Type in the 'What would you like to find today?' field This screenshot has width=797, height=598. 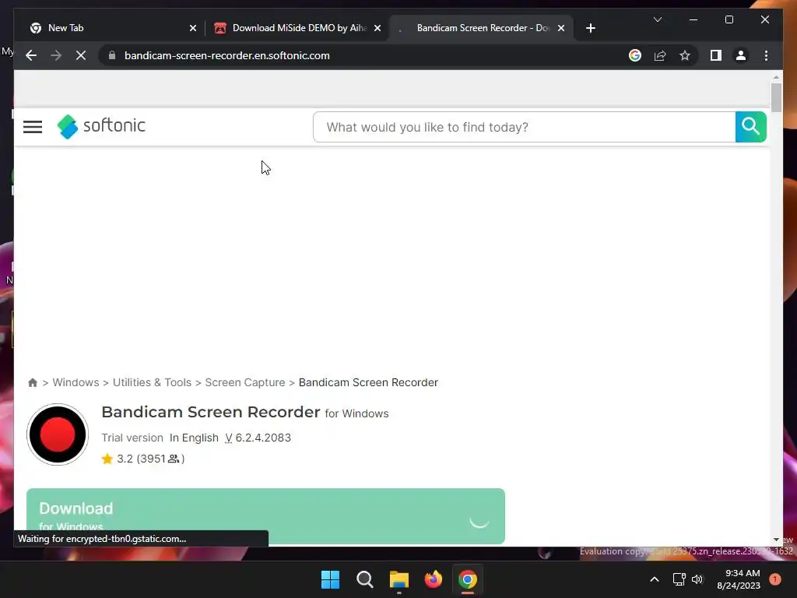click(x=524, y=127)
